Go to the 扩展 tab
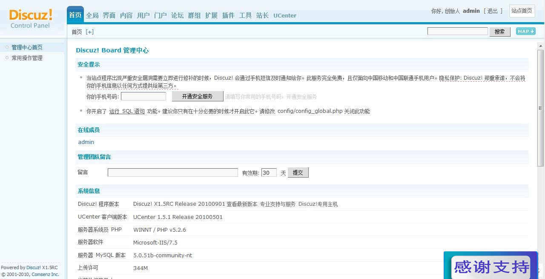 212,15
